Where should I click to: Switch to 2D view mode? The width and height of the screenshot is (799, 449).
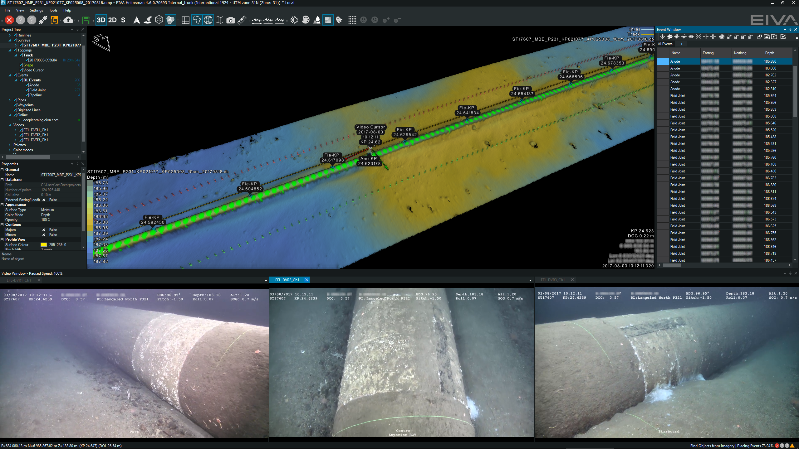coord(112,20)
